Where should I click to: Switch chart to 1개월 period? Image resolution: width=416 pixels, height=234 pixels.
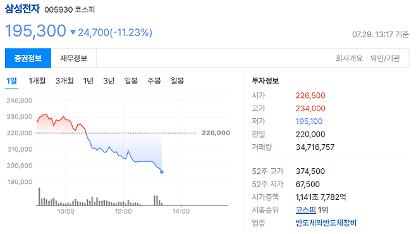tap(37, 81)
